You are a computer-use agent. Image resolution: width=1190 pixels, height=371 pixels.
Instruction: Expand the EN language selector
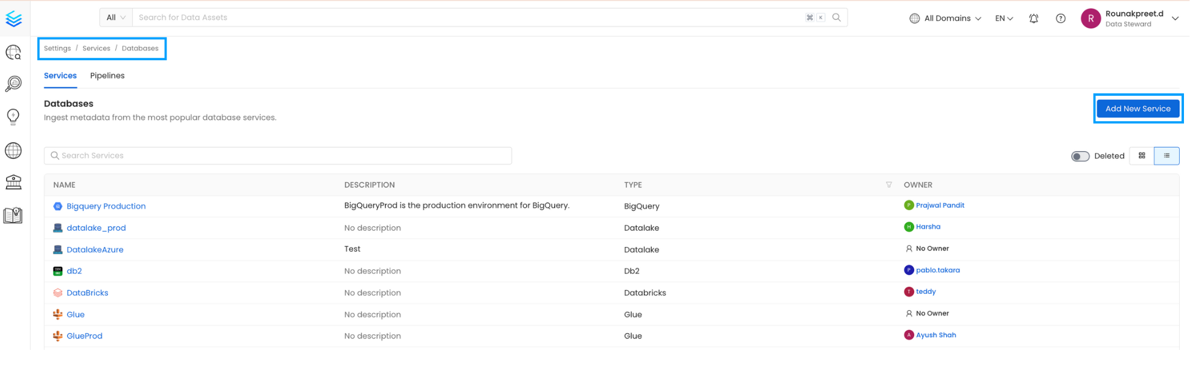[1004, 19]
